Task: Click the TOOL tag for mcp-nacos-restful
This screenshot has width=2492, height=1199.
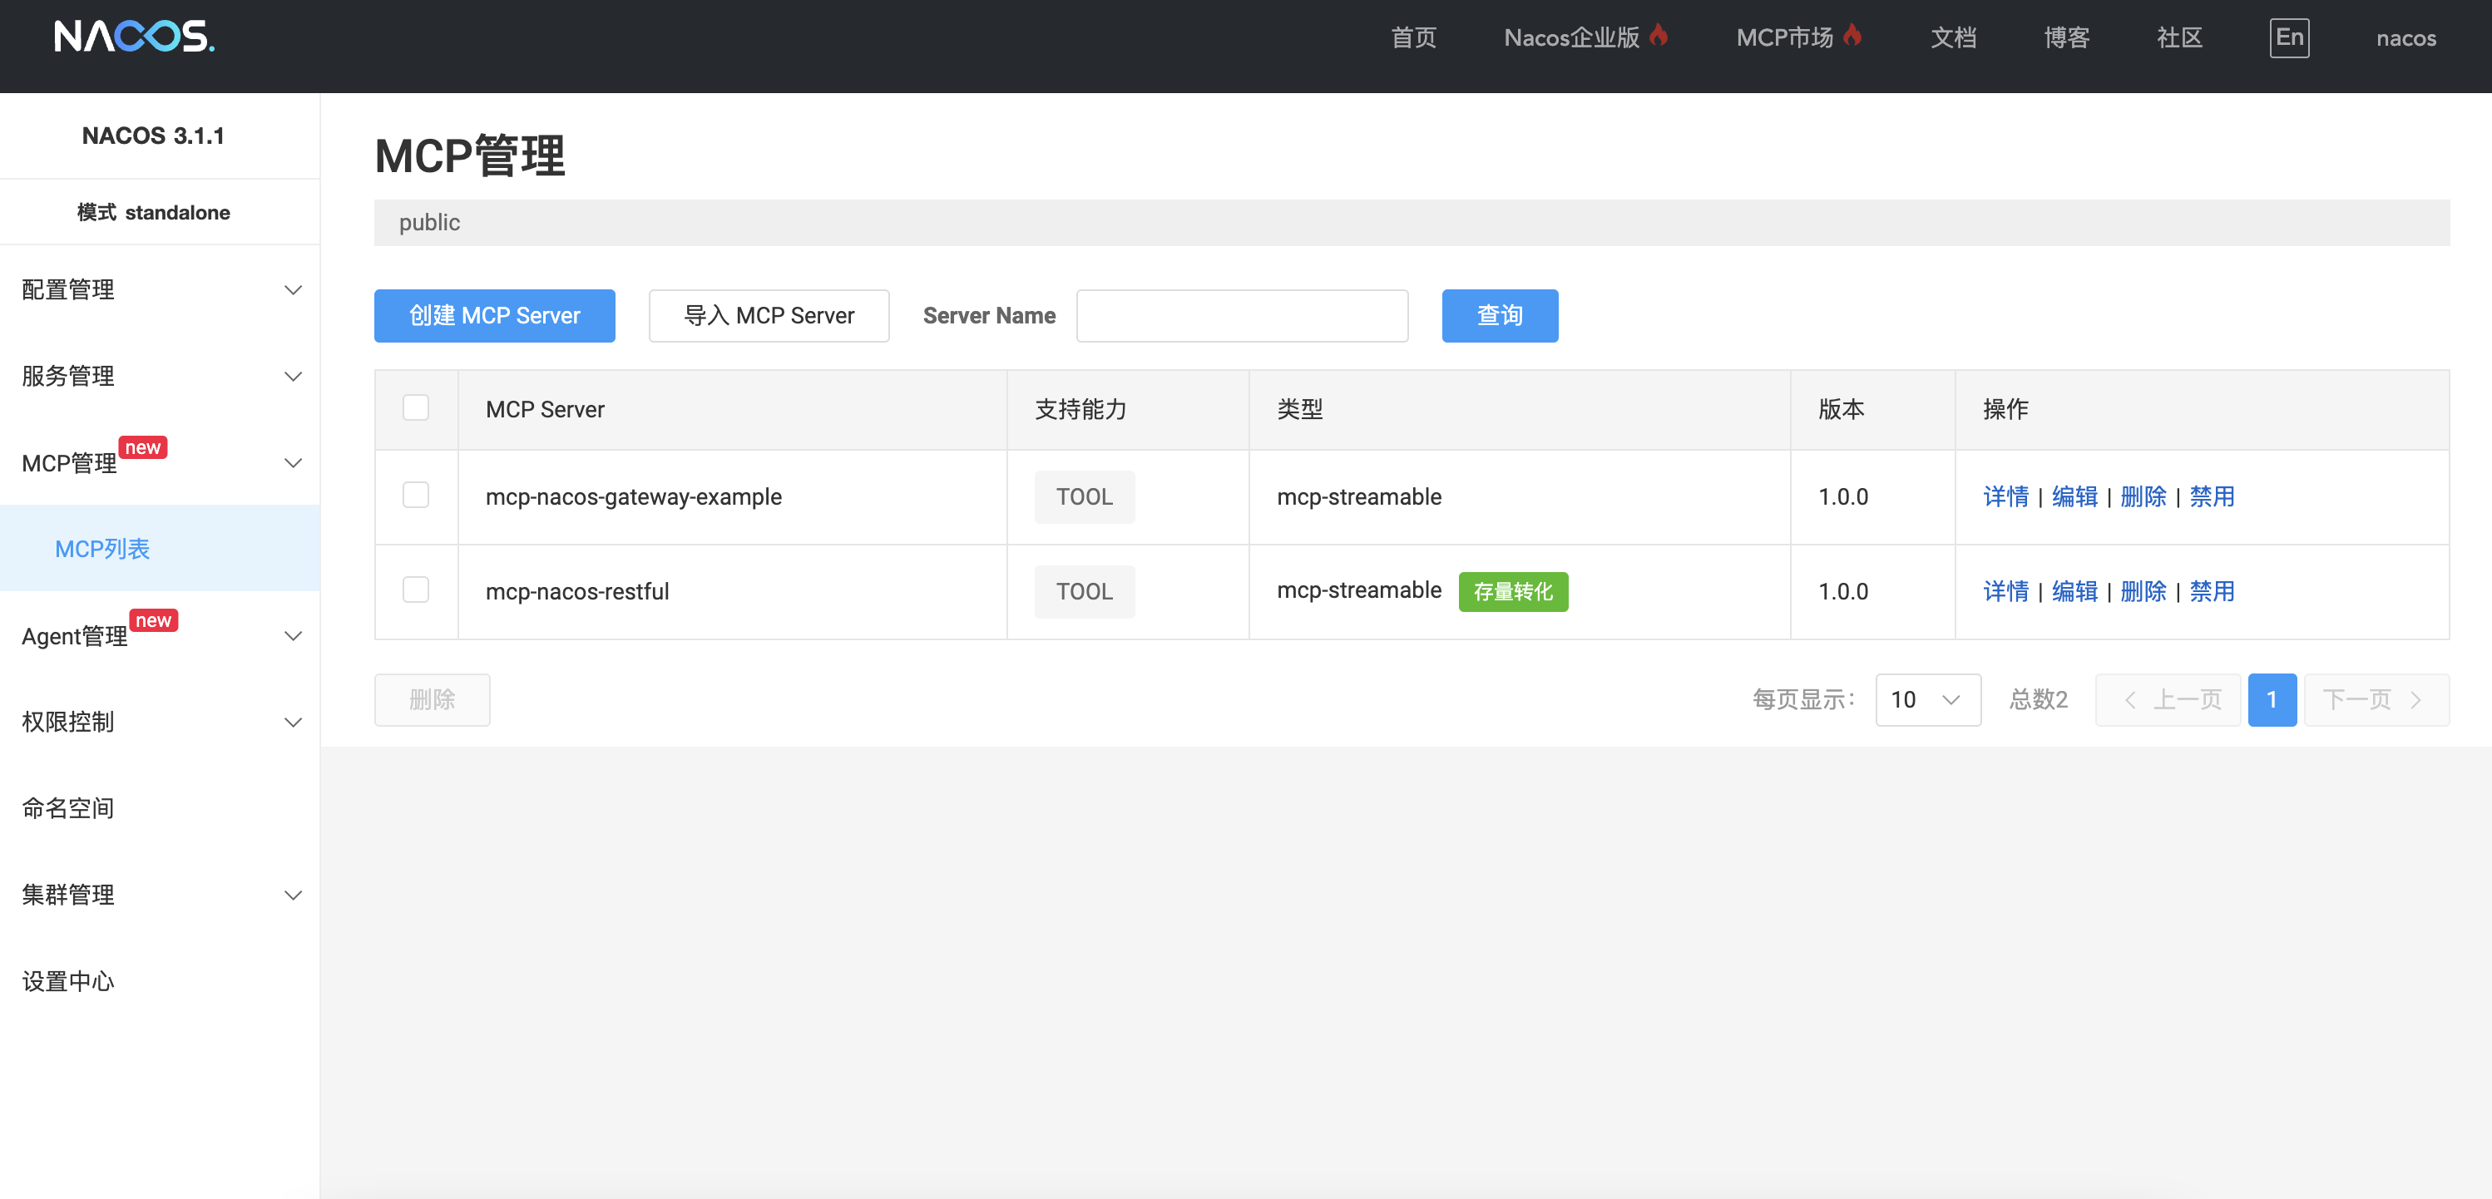Action: coord(1085,591)
